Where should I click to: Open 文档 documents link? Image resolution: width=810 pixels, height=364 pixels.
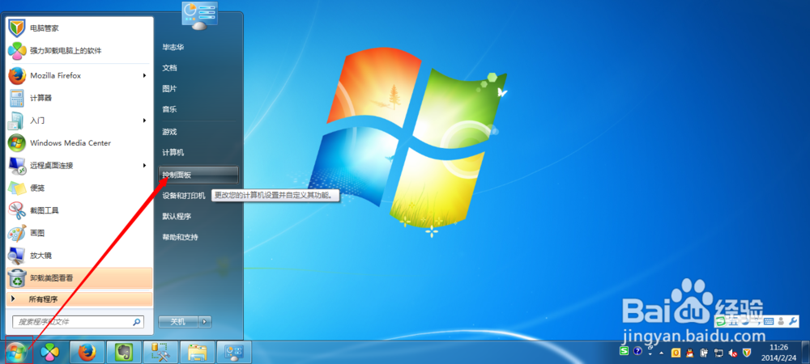click(x=169, y=67)
